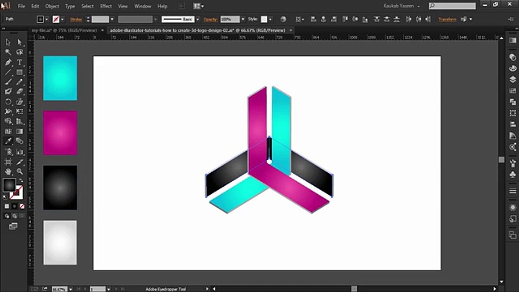
Task: Open the File menu
Action: 21,6
